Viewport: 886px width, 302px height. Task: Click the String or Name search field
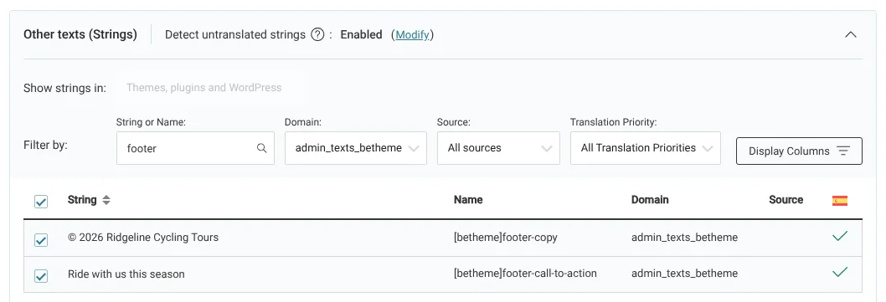[195, 148]
